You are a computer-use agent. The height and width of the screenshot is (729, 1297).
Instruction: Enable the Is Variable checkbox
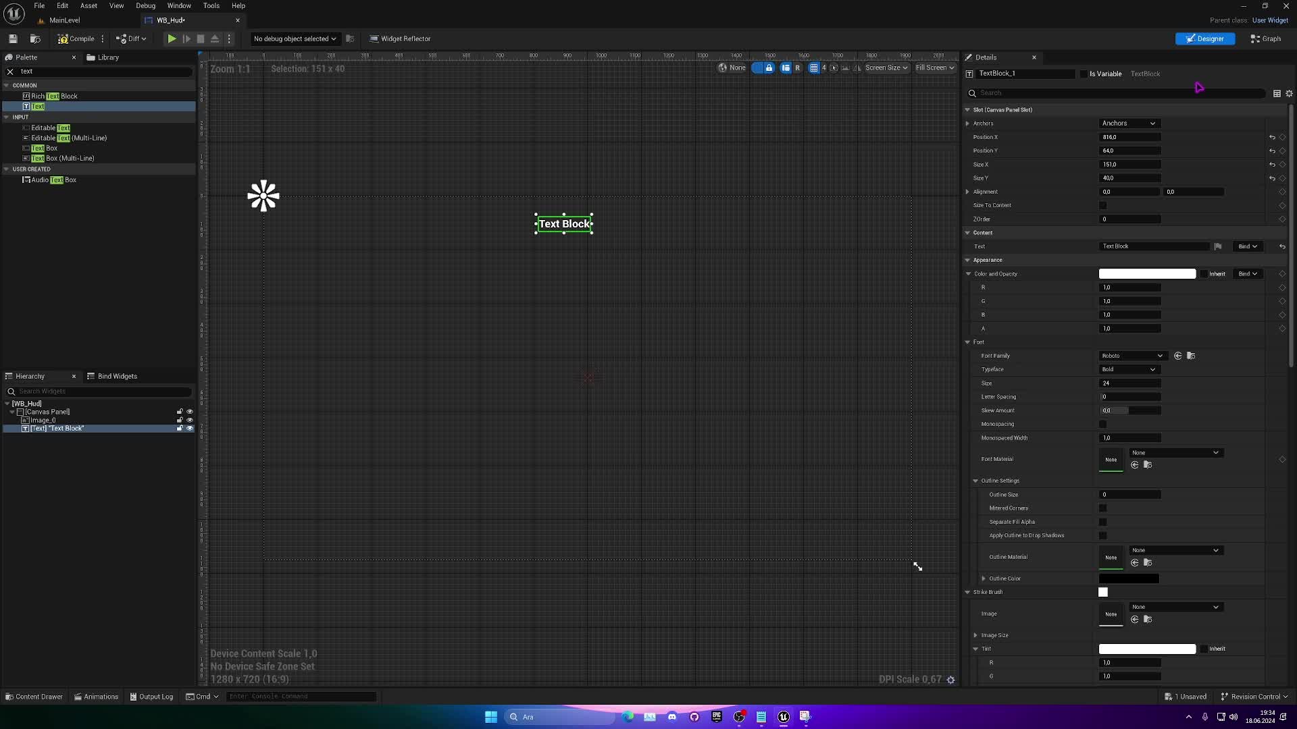[x=1084, y=74]
